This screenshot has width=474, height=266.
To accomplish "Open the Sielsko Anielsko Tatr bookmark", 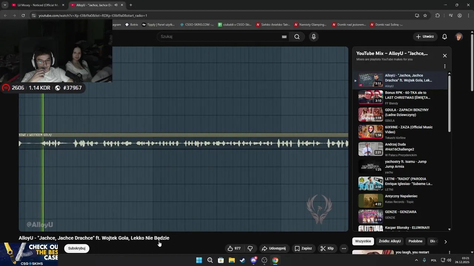I will pyautogui.click(x=273, y=25).
